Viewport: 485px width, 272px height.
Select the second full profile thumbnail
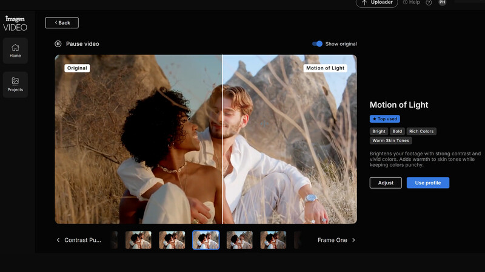tap(172, 240)
